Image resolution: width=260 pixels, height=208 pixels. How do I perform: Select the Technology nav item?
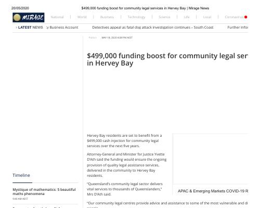click(136, 17)
